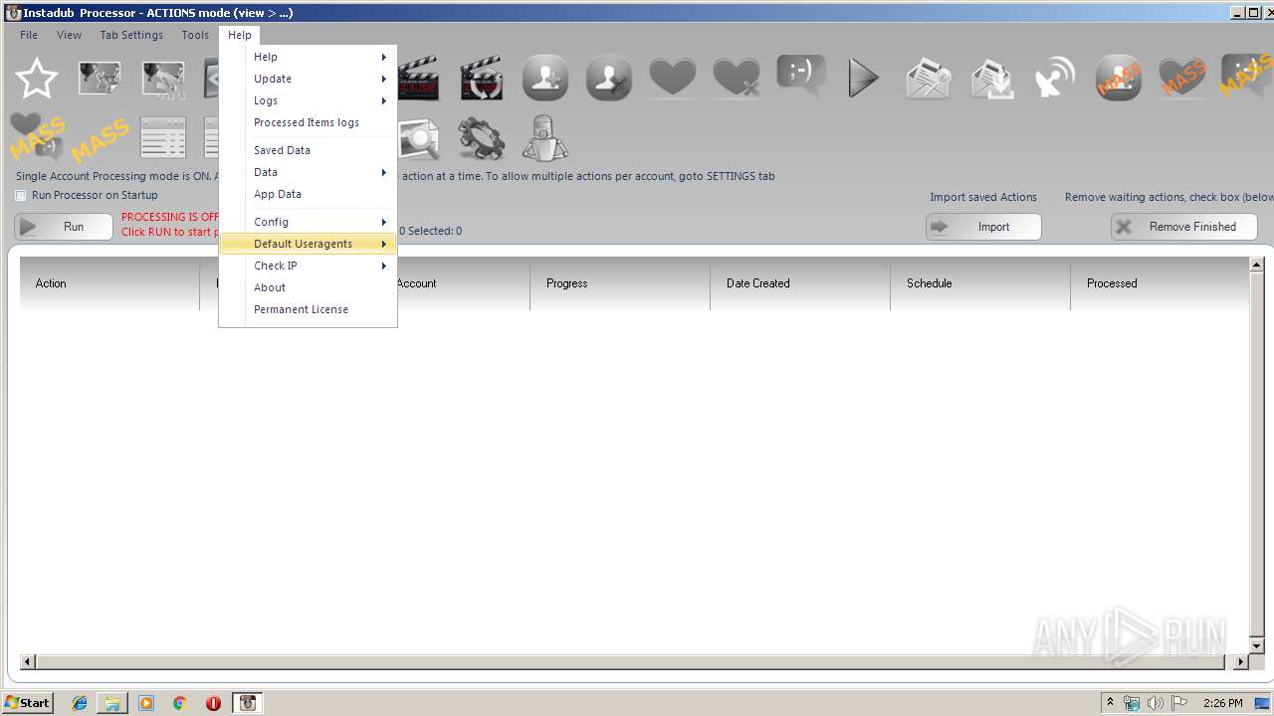
Task: Open Internet Explorer from the taskbar
Action: pyautogui.click(x=80, y=703)
